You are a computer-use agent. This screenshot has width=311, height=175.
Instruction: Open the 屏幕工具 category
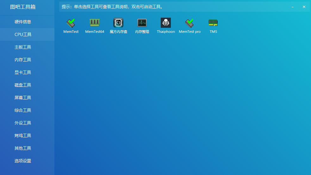[27, 98]
